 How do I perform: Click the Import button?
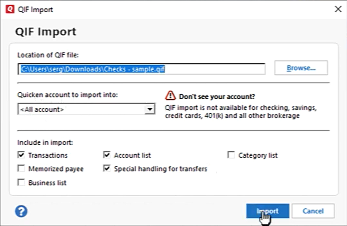[x=267, y=211]
